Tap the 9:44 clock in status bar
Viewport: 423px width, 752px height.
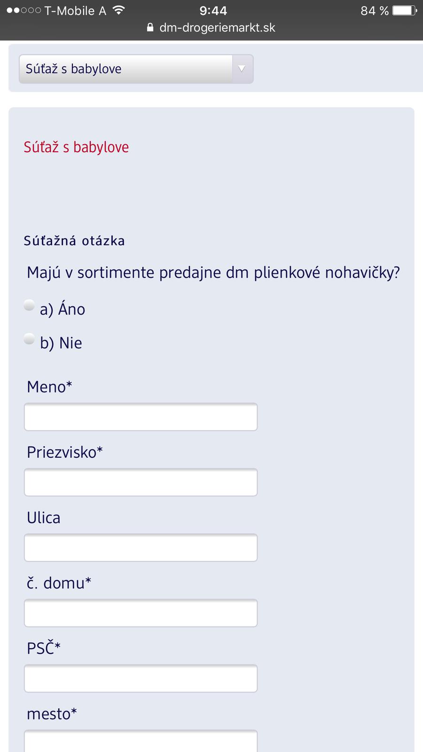pyautogui.click(x=213, y=10)
